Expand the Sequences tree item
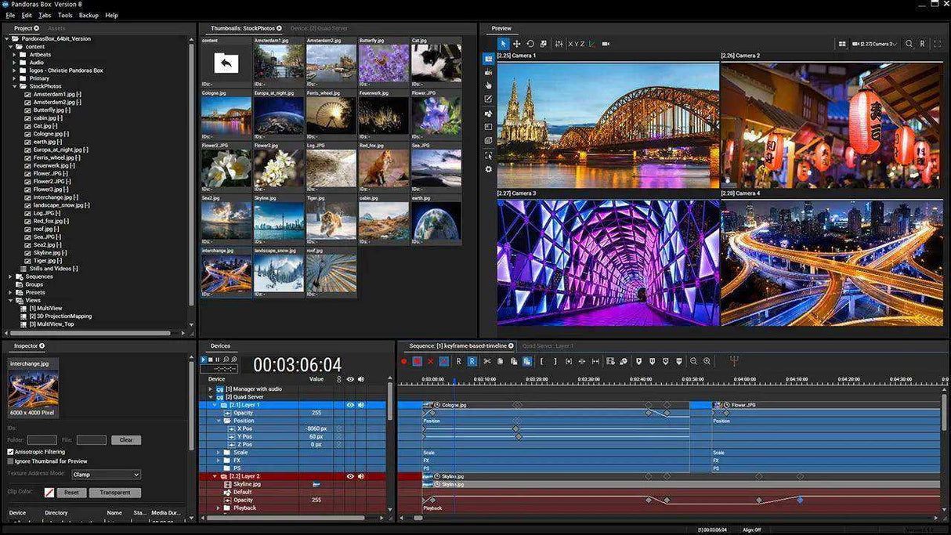 click(12, 276)
